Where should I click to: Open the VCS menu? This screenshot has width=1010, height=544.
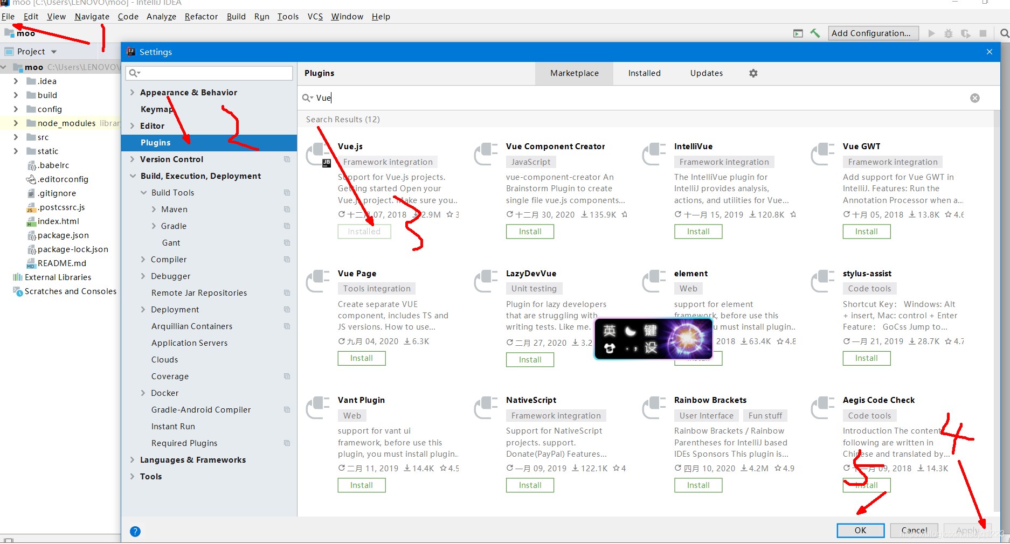click(315, 17)
